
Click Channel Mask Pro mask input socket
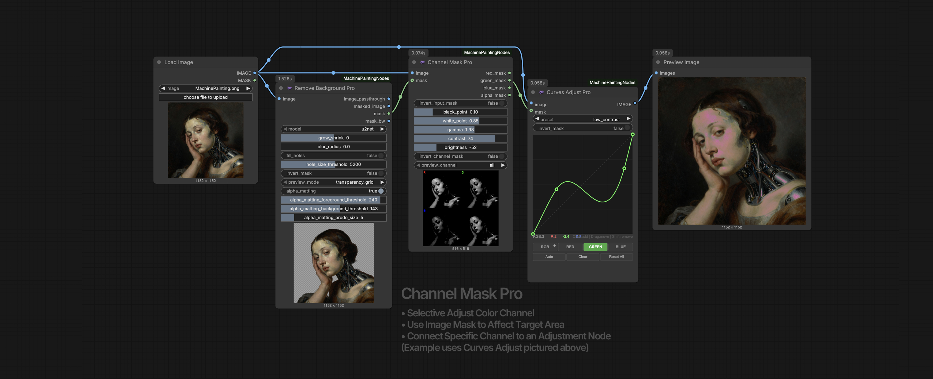coord(412,80)
